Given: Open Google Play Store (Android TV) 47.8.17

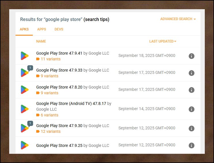Looking at the screenshot, I should click(x=71, y=103).
